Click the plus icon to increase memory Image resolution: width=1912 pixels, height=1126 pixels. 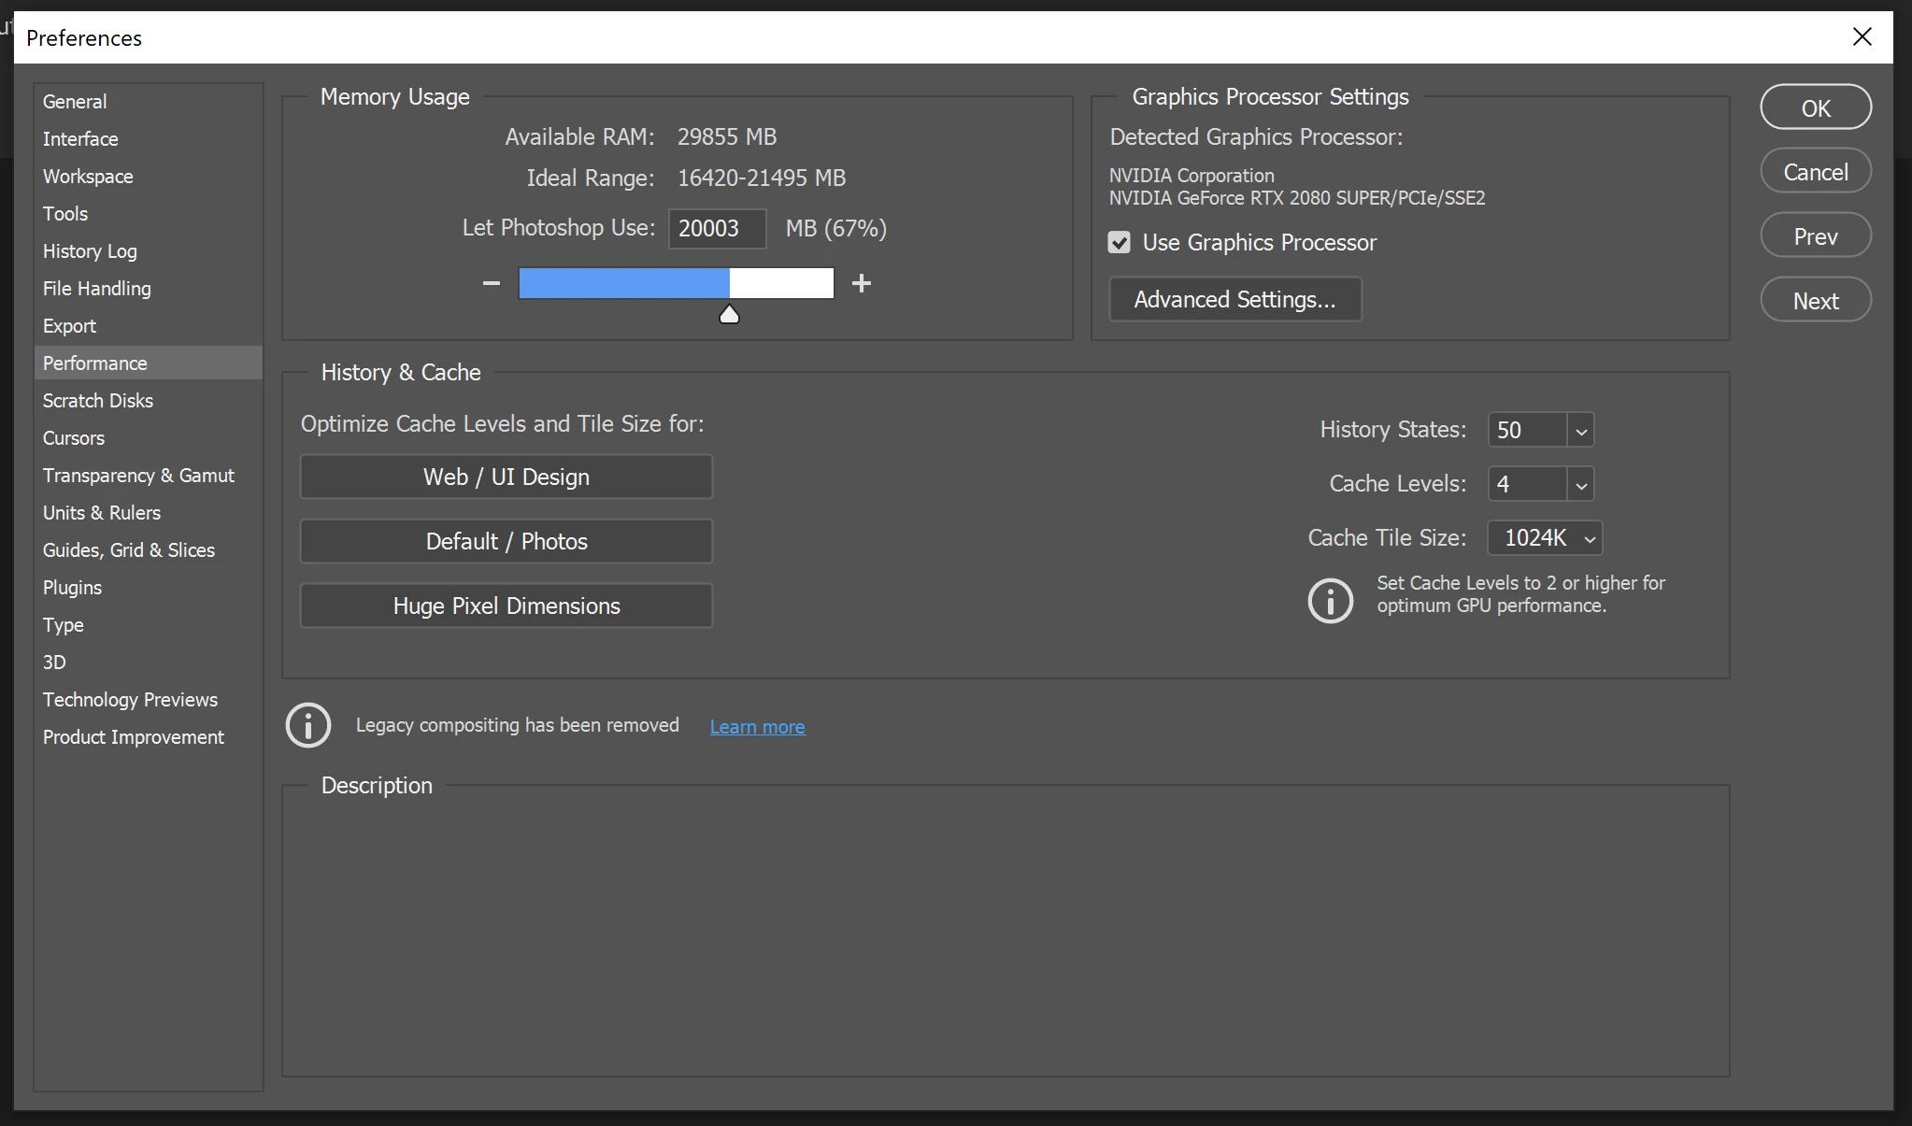(x=862, y=283)
